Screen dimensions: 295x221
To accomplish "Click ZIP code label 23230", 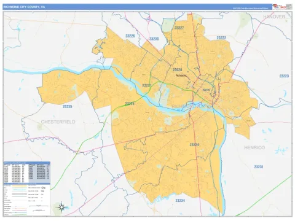I will coord(154,39).
